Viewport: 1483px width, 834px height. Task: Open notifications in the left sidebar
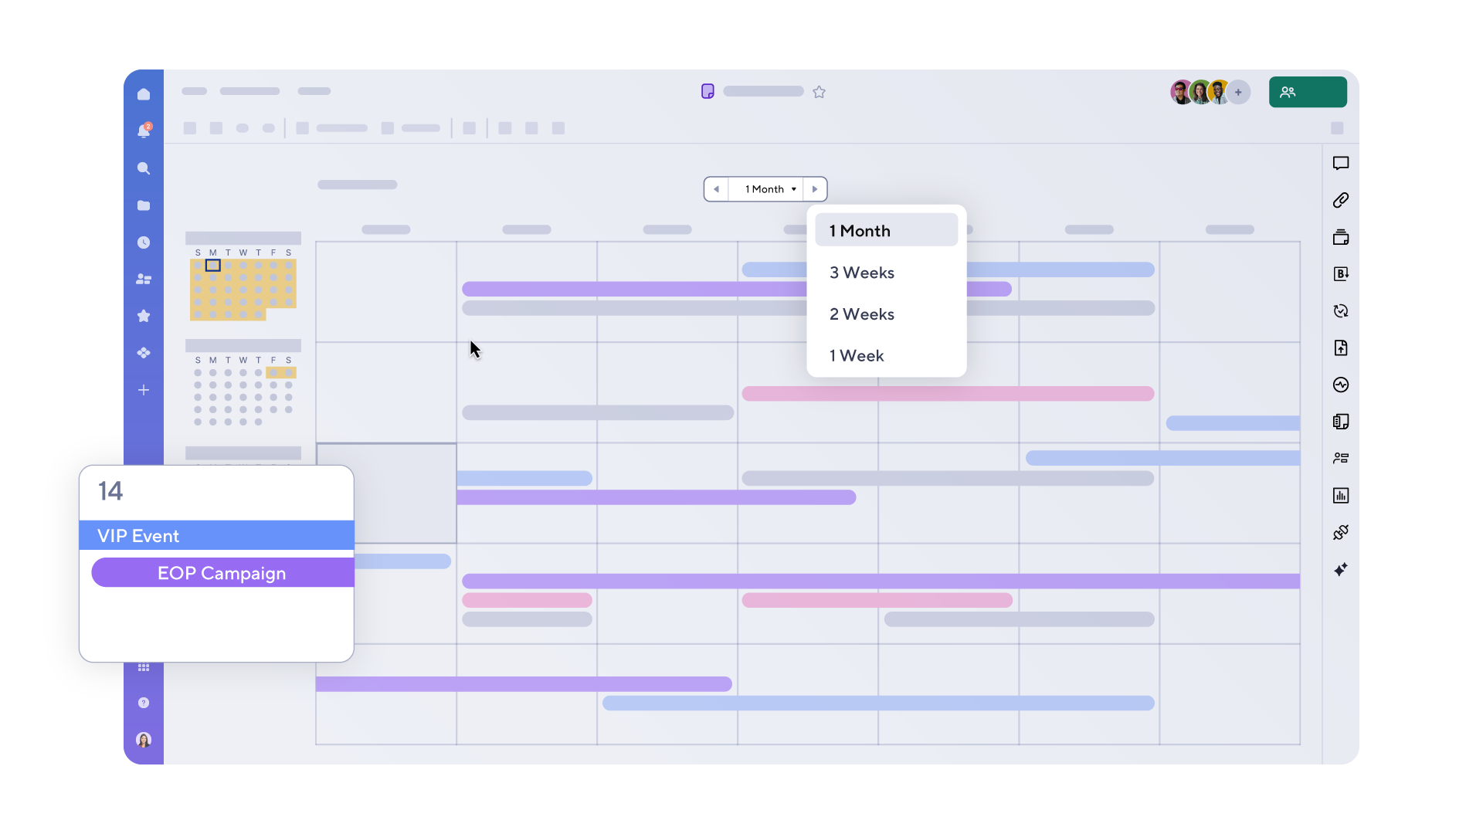coord(144,131)
